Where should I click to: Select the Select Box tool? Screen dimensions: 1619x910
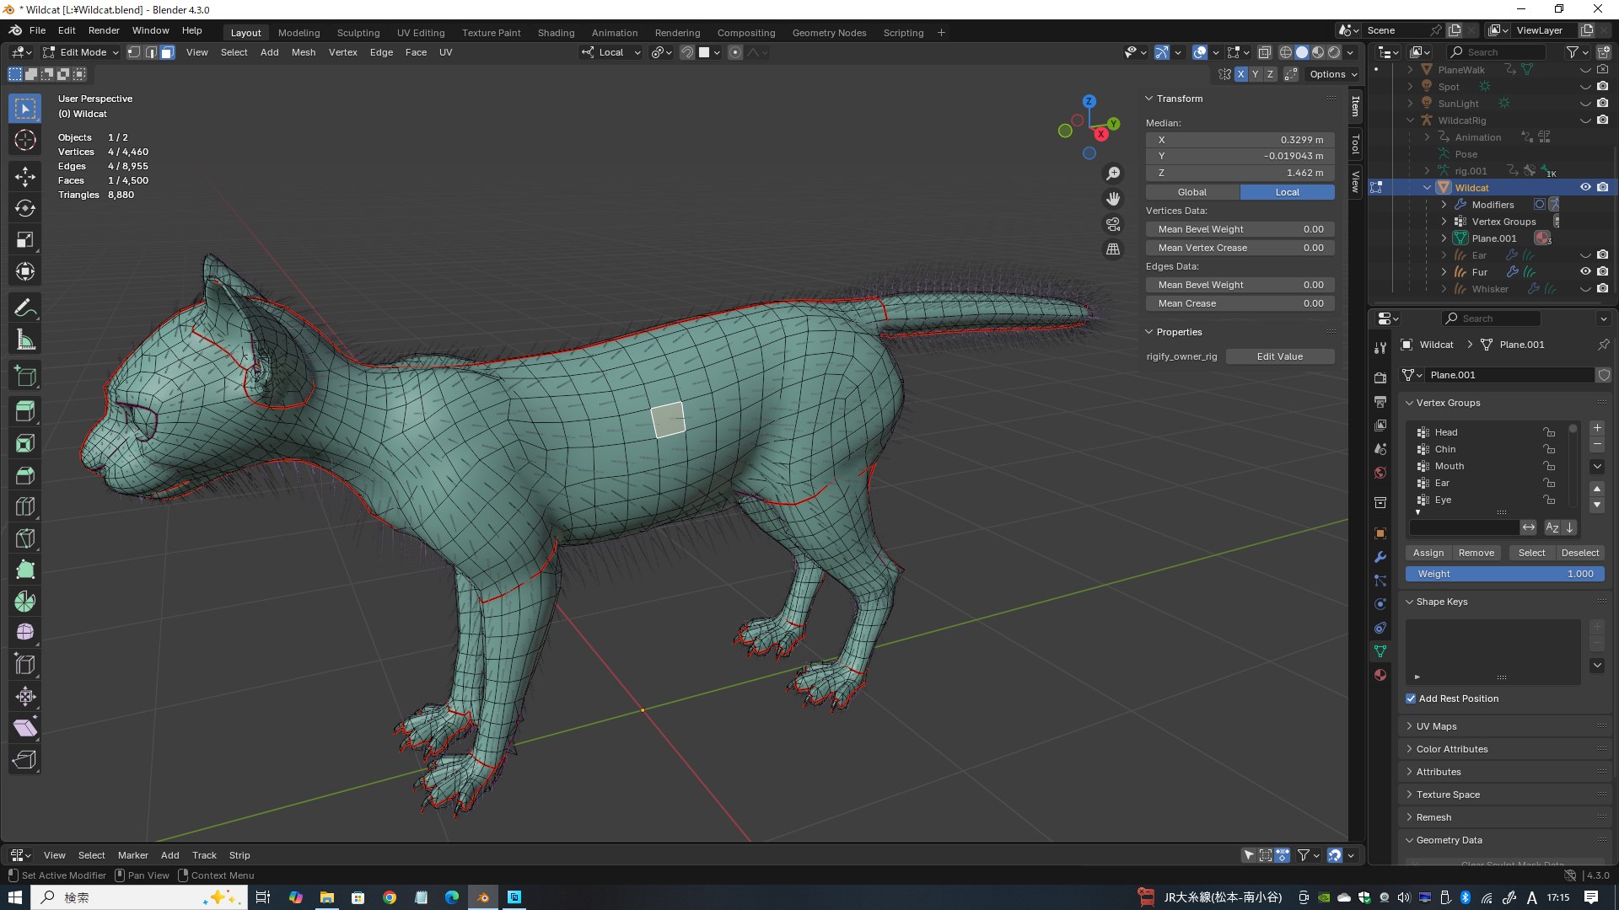point(25,109)
